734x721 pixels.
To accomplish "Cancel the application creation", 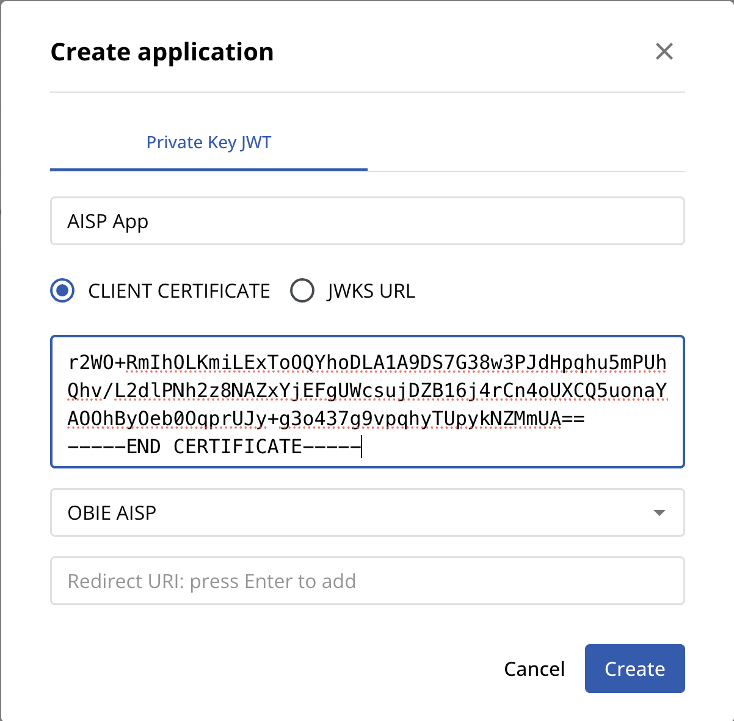I will click(534, 669).
